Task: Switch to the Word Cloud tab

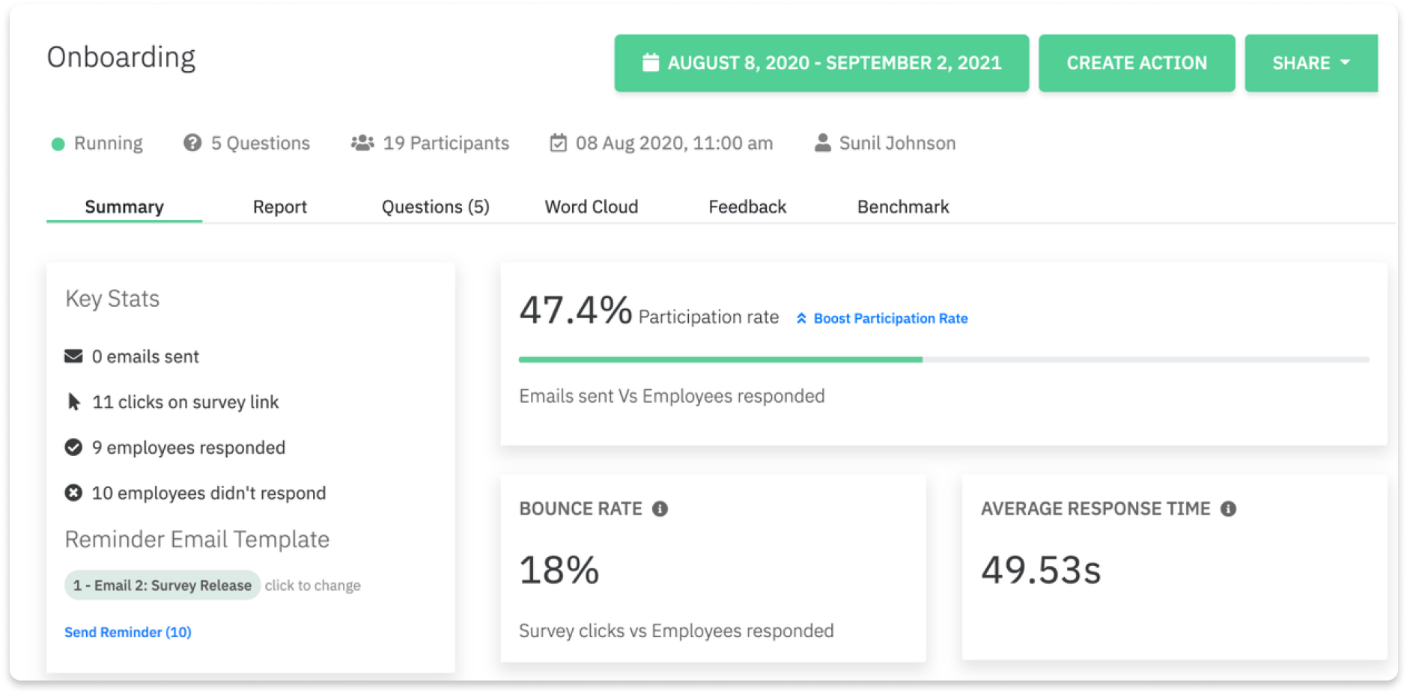Action: (592, 207)
